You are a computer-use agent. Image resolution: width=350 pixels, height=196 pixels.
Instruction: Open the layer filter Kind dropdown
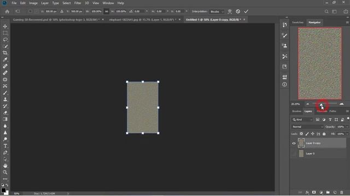click(x=302, y=120)
